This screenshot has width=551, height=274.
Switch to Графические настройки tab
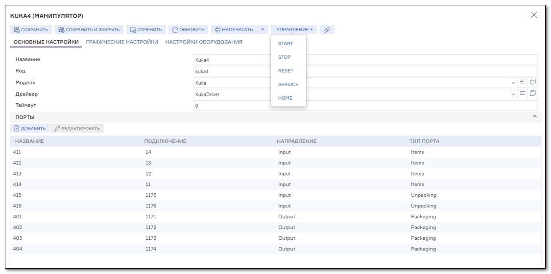tap(122, 42)
